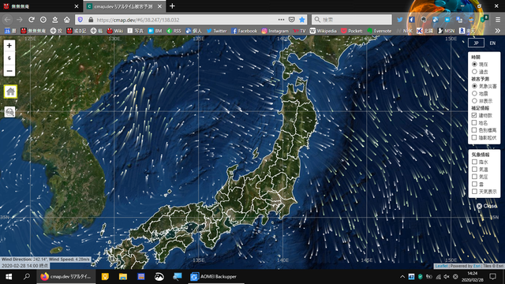The width and height of the screenshot is (505, 284).
Task: Show more bookmarks chevron
Action: click(498, 31)
